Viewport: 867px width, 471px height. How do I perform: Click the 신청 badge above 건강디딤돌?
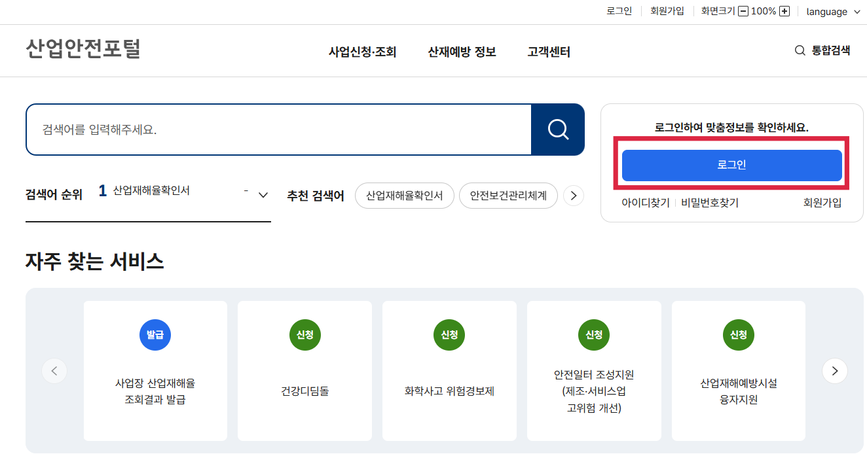(x=304, y=334)
